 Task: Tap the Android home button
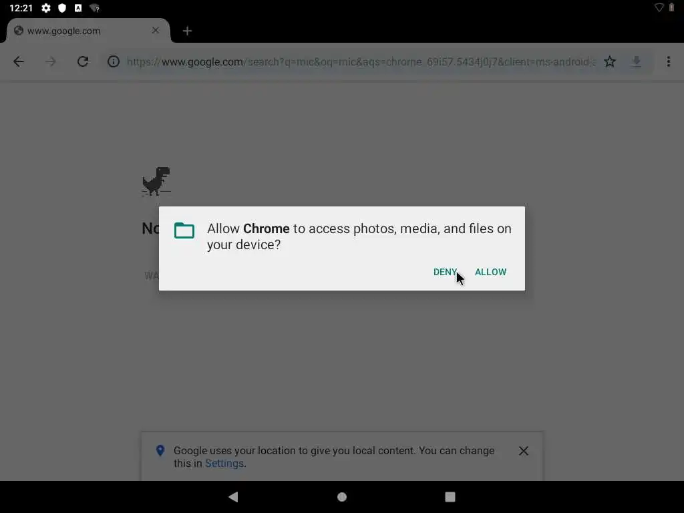tap(342, 497)
